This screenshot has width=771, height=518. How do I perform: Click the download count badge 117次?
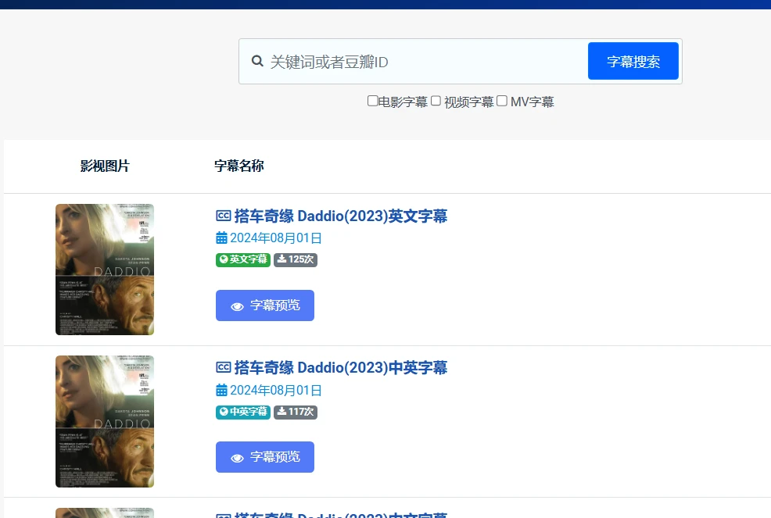tap(296, 412)
